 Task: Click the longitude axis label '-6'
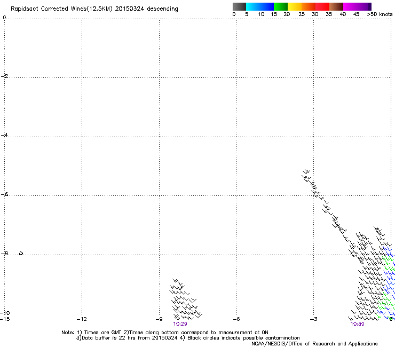[236, 319]
